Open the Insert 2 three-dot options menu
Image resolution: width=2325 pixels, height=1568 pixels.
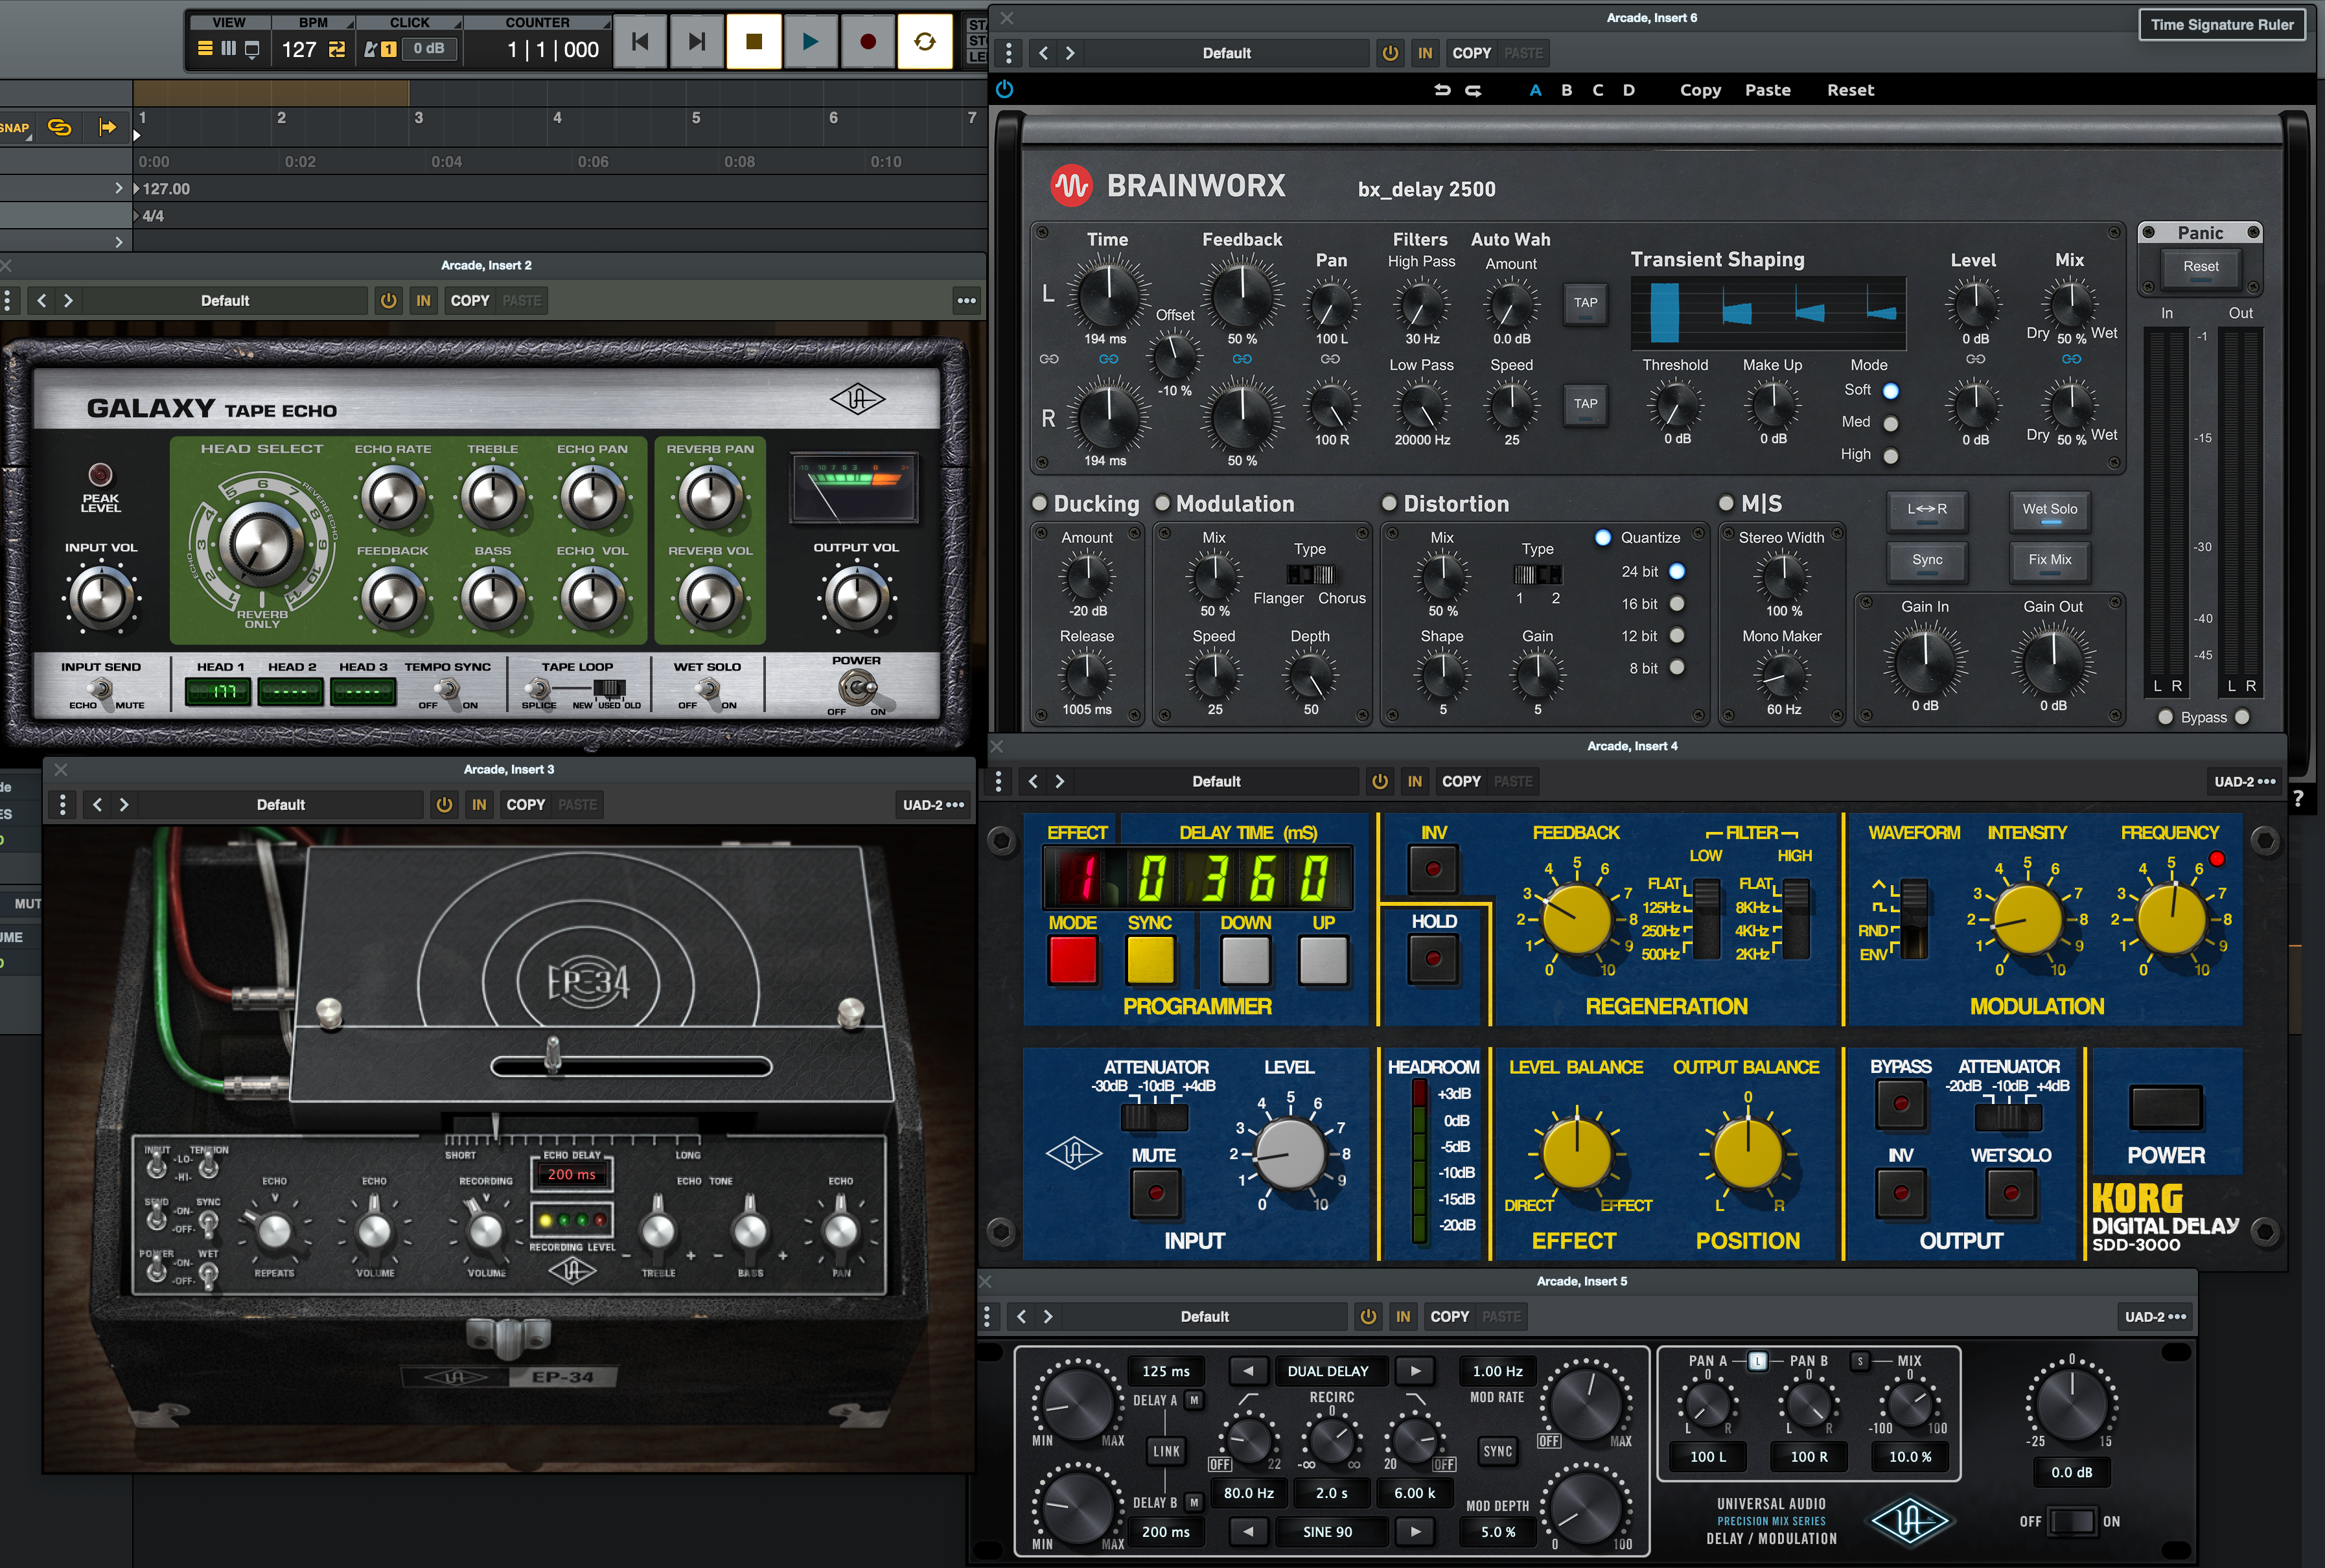click(966, 300)
